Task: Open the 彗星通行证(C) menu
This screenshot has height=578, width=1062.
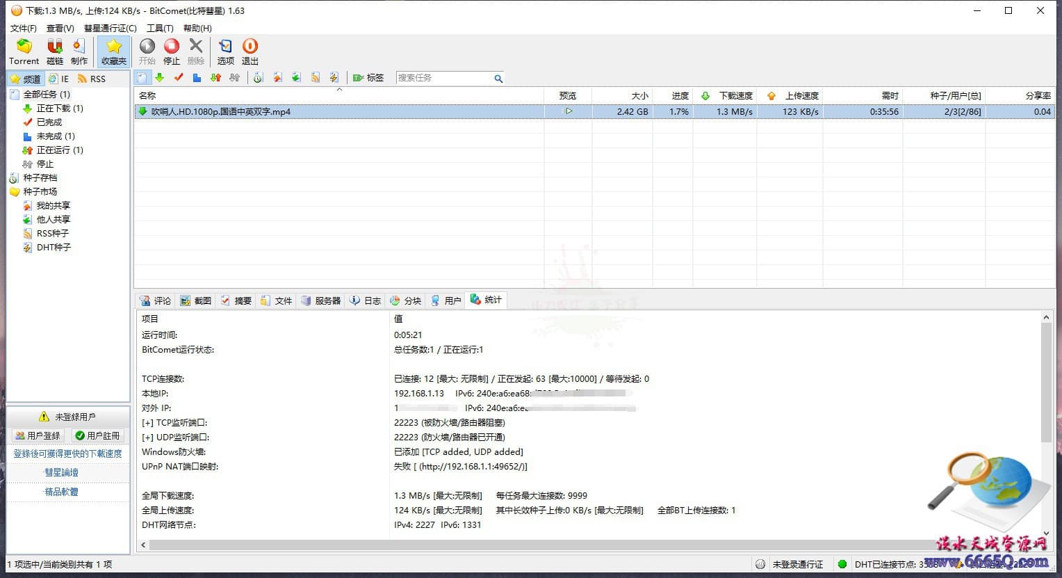Action: (x=111, y=28)
